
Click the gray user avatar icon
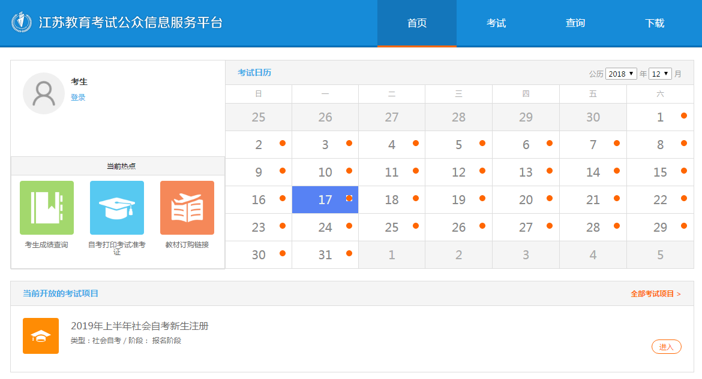(44, 93)
